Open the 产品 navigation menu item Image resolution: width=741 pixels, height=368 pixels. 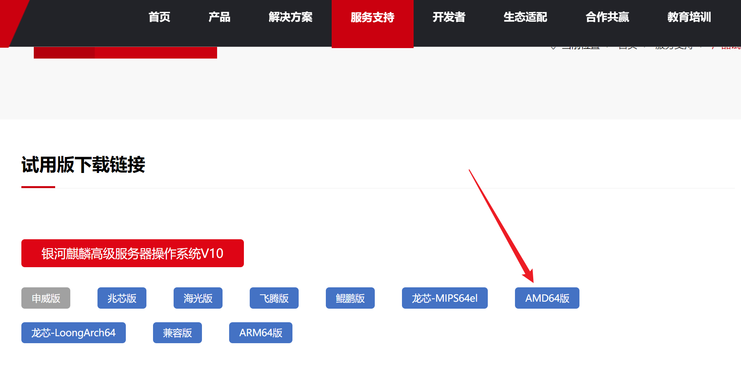tap(219, 17)
